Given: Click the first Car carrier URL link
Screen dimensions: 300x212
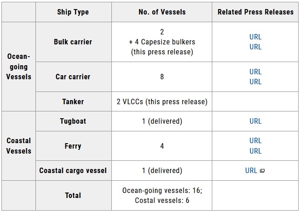Looking at the screenshot, I should (x=255, y=72).
